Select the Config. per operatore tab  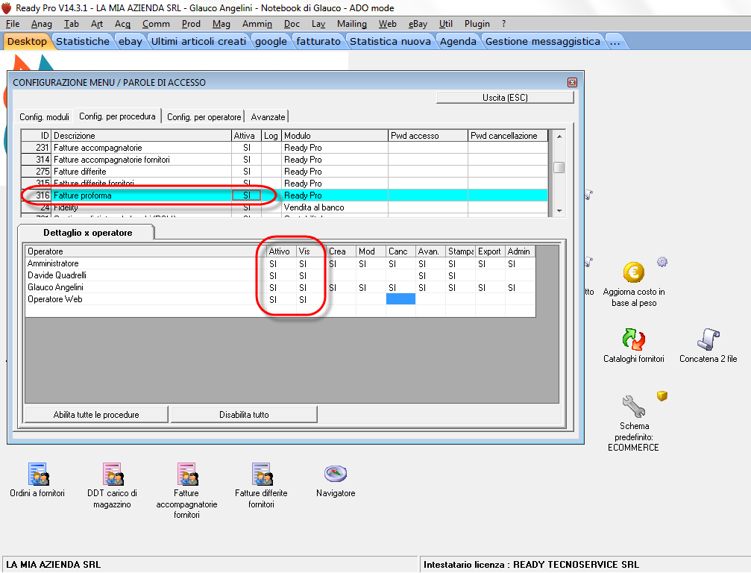point(204,117)
